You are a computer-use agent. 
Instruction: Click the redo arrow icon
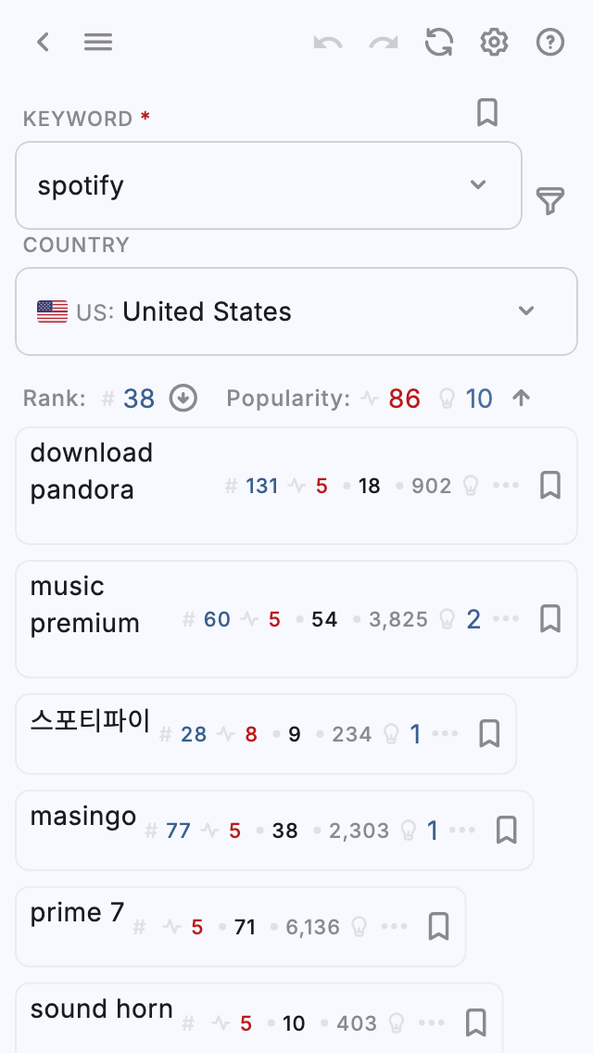(383, 42)
